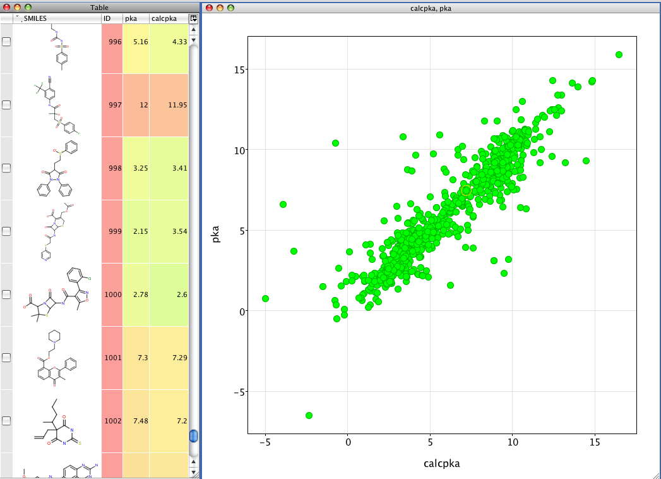Zoom the Table window with green button
The width and height of the screenshot is (661, 479).
pyautogui.click(x=28, y=7)
